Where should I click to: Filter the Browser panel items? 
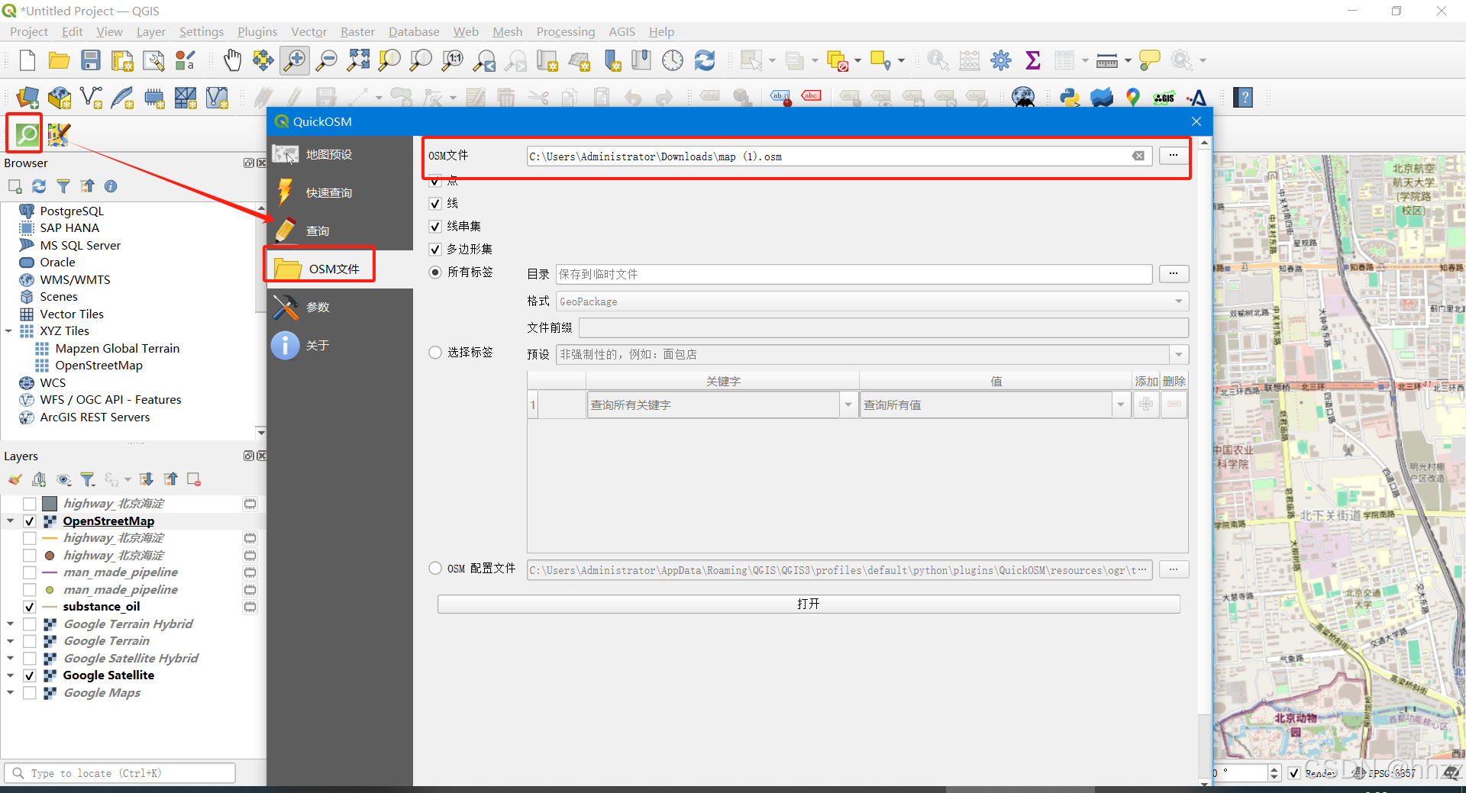[63, 186]
